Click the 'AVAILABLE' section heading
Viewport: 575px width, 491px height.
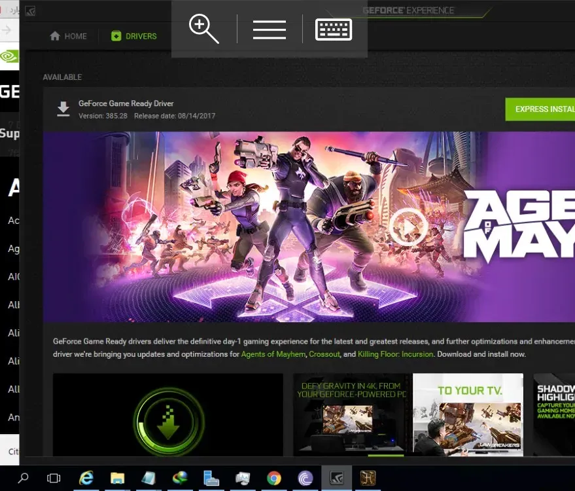[62, 77]
